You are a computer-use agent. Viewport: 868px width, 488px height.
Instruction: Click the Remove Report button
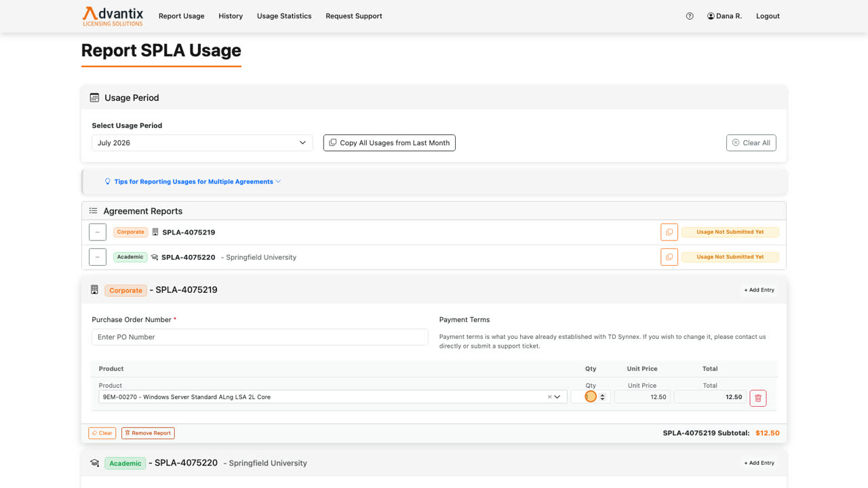(x=148, y=433)
